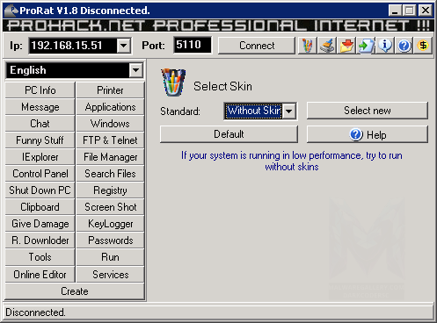This screenshot has height=323, width=437.
Task: Open the blue info bubble icon
Action: point(385,46)
